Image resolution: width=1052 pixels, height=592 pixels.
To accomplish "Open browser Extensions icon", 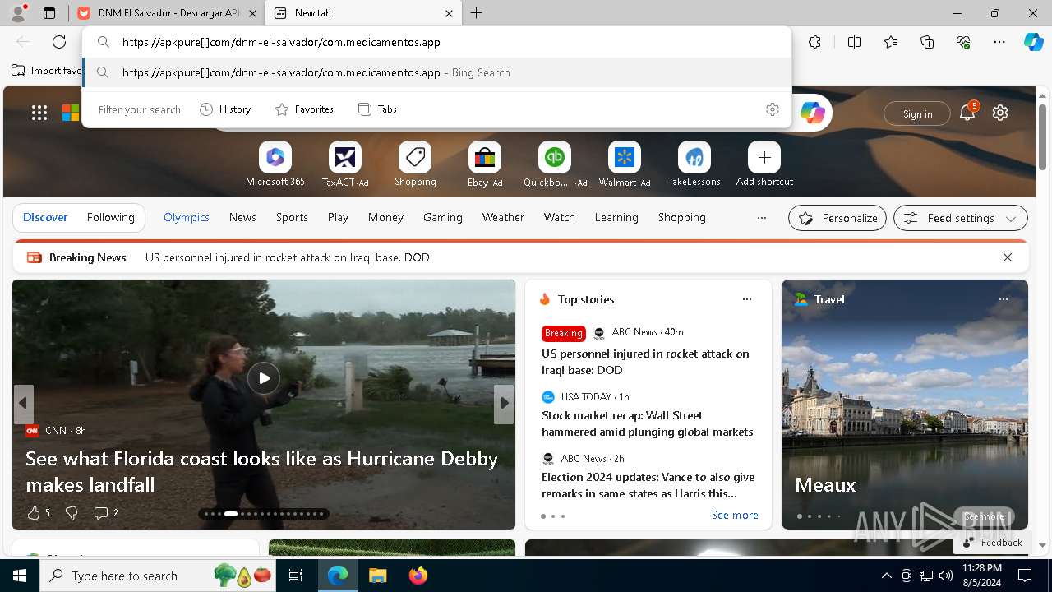I will [x=814, y=42].
